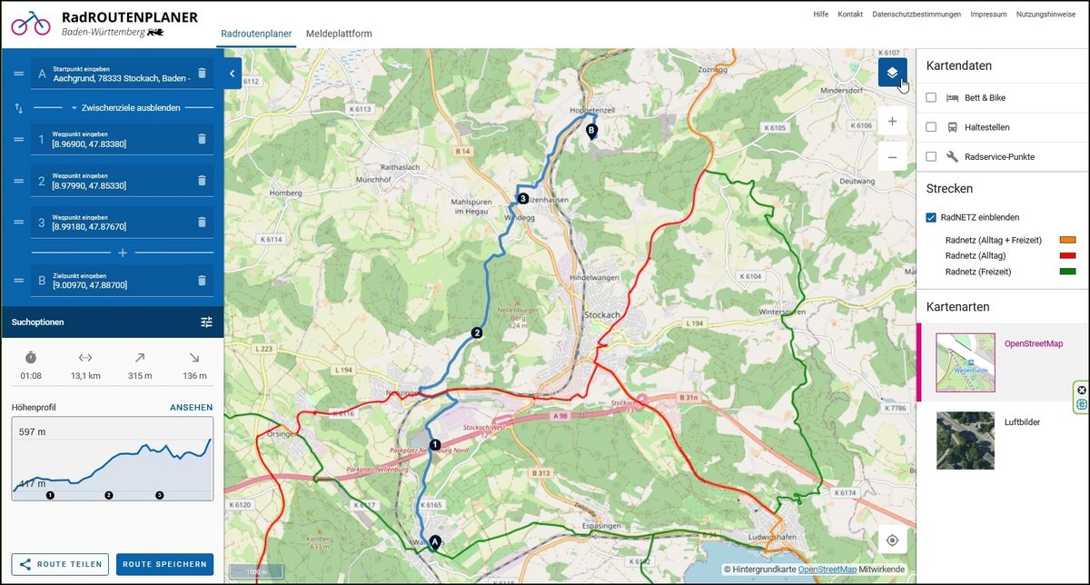Switch to the Meldeplattform tab
The height and width of the screenshot is (585, 1090).
coord(339,34)
